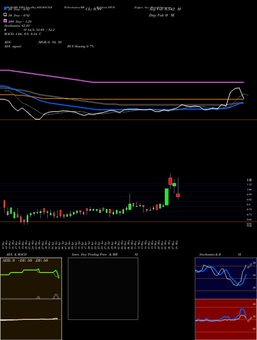
Task: Click the "Stochastics & R" panel title
Action: [x=210, y=254]
